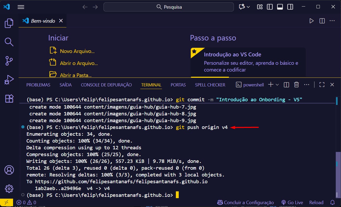Switch to the PROBLEMAS panel tab
The image size is (341, 207).
point(38,85)
